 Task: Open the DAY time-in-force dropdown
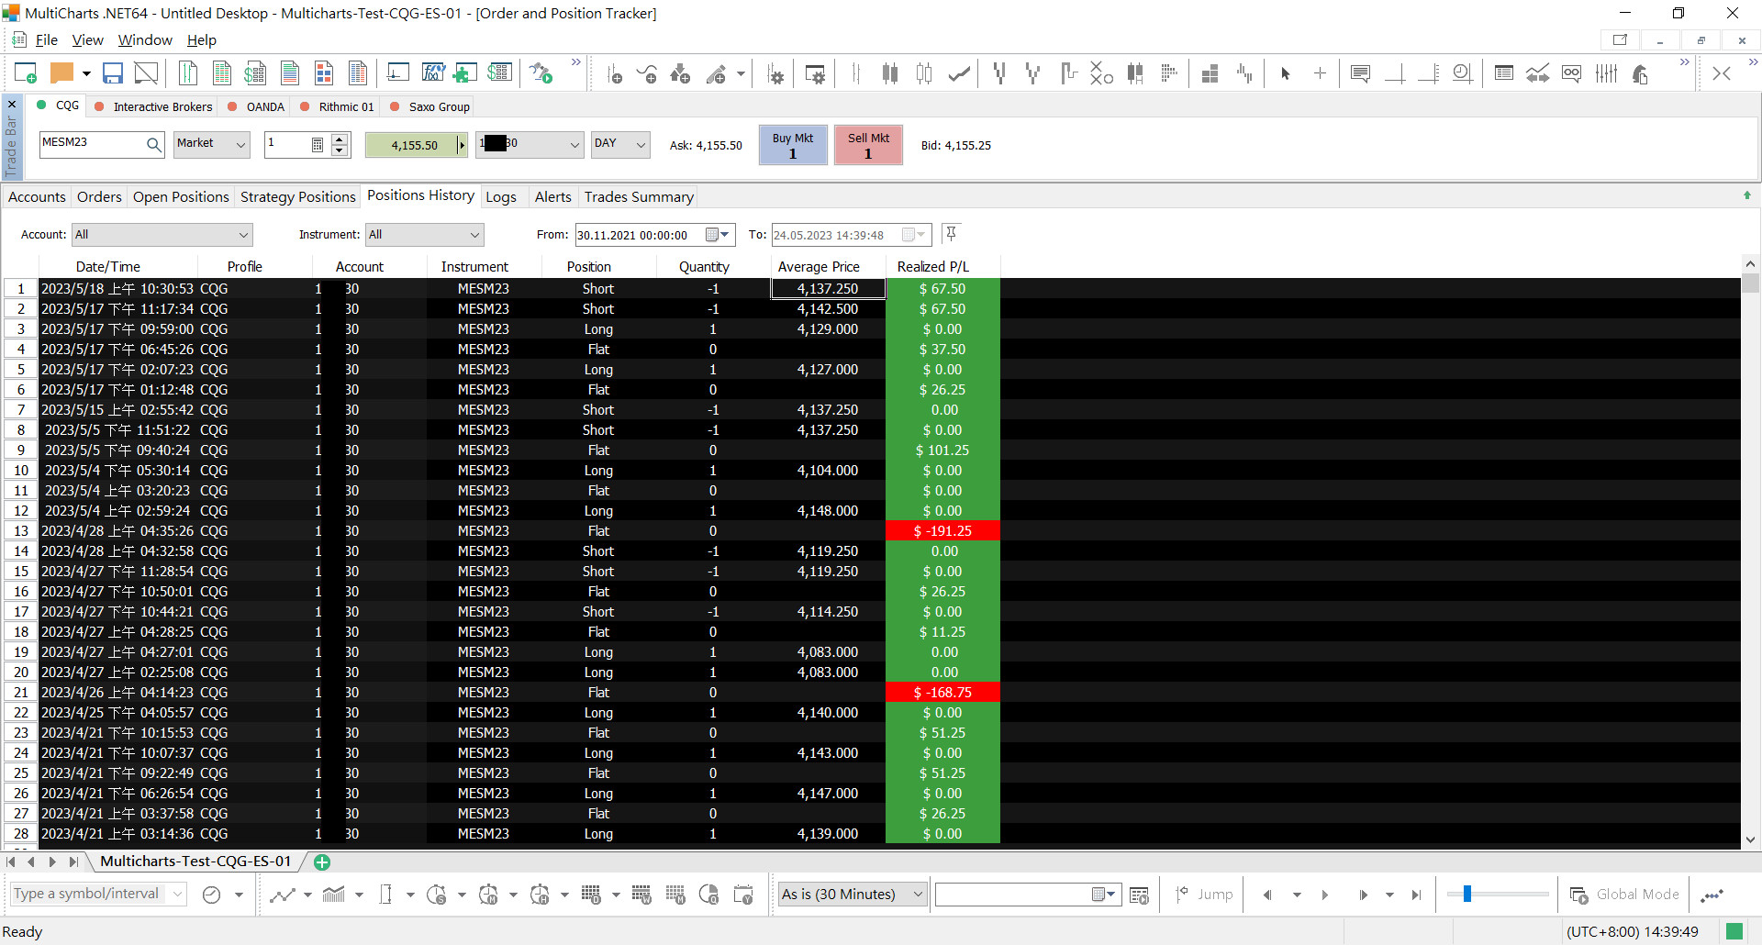pyautogui.click(x=620, y=144)
